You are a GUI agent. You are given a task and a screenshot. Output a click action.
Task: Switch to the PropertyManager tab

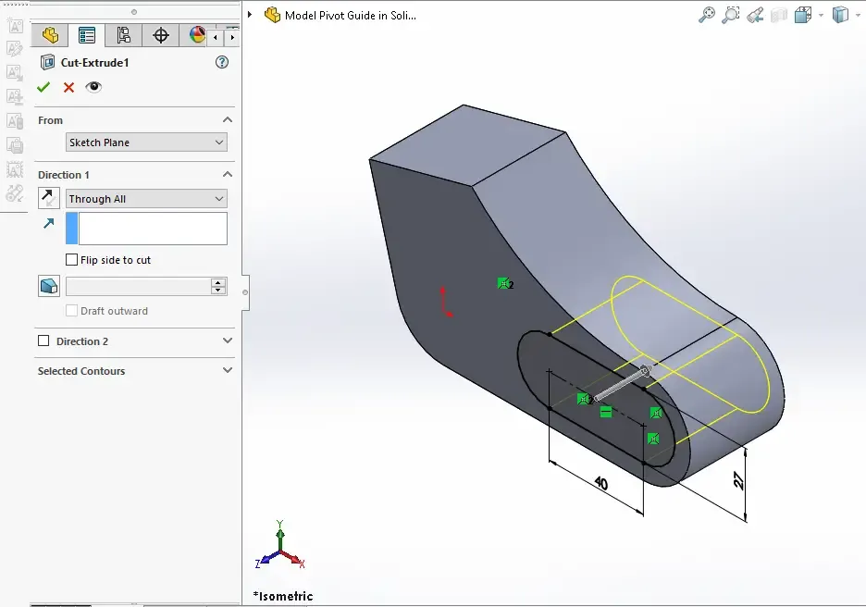(x=87, y=35)
